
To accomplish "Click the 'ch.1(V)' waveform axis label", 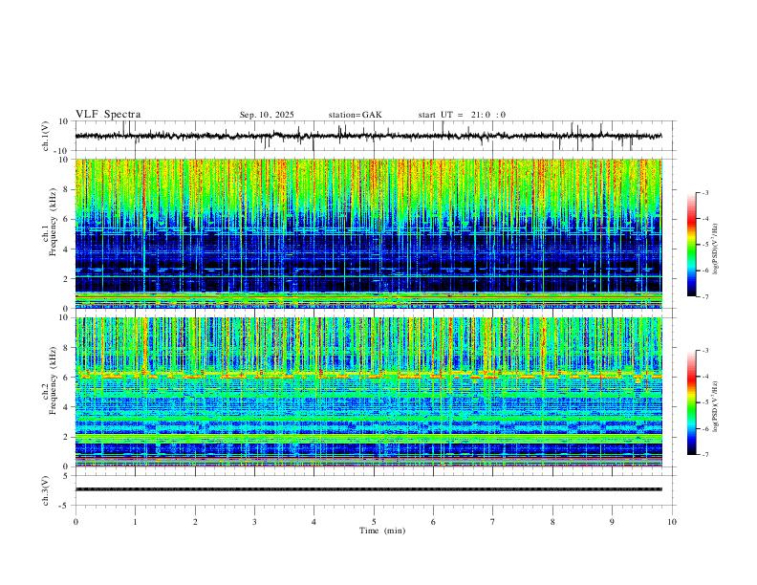I will tap(46, 136).
